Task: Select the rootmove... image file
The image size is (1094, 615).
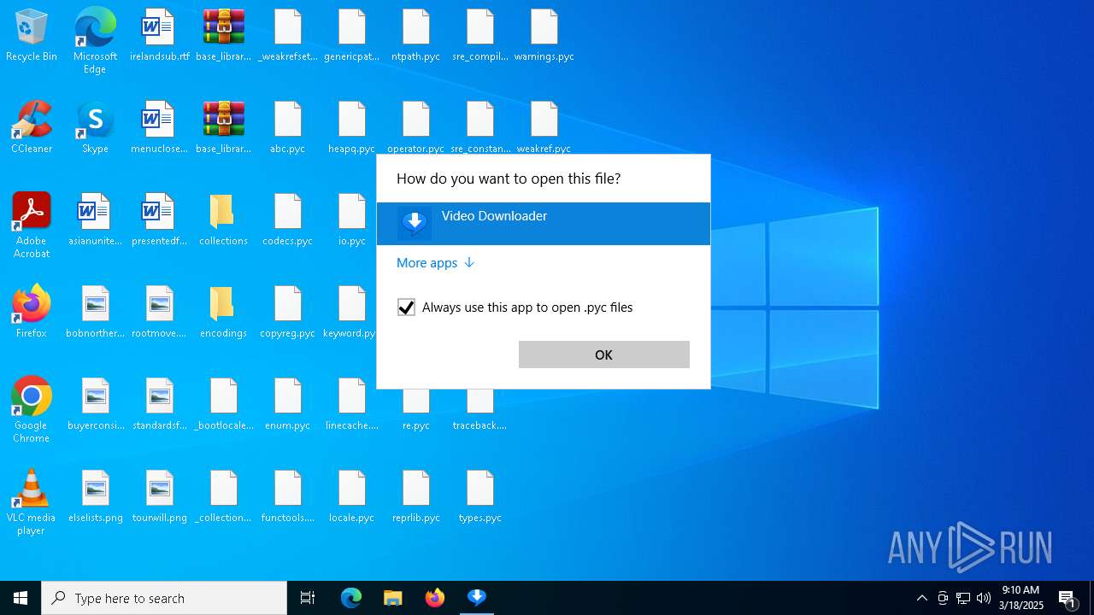Action: 160,313
